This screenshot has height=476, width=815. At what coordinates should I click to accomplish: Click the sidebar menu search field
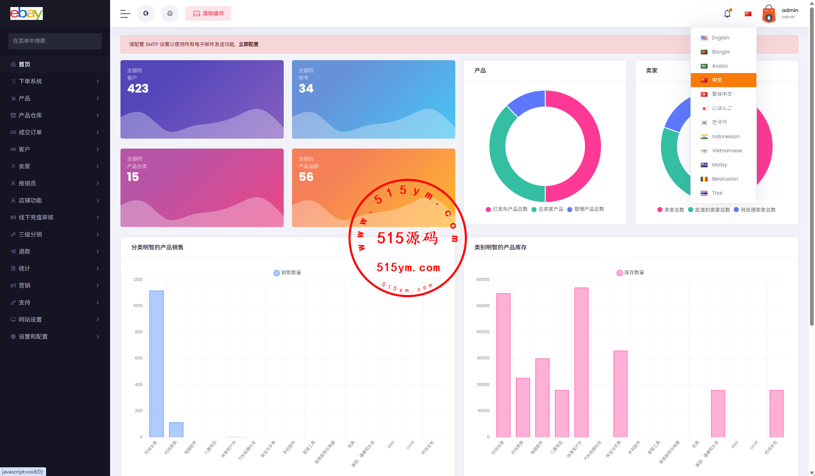[55, 41]
